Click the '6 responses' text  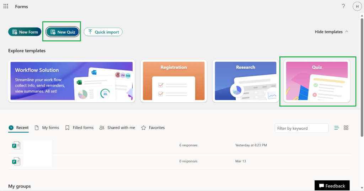pyautogui.click(x=188, y=145)
